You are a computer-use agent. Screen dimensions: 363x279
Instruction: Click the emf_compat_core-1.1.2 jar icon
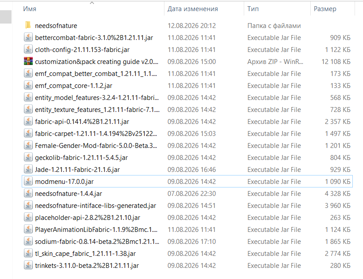click(28, 85)
